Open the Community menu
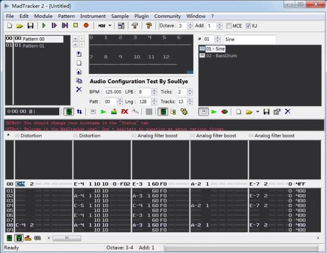 (x=168, y=16)
